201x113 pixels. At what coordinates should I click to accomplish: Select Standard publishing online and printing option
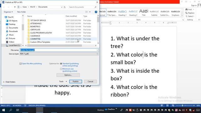[61, 63]
